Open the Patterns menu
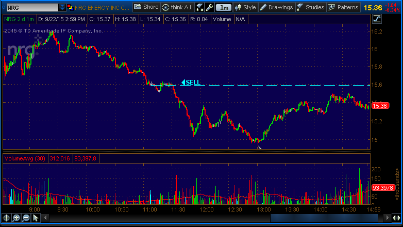The image size is (403, 227). tap(344, 7)
